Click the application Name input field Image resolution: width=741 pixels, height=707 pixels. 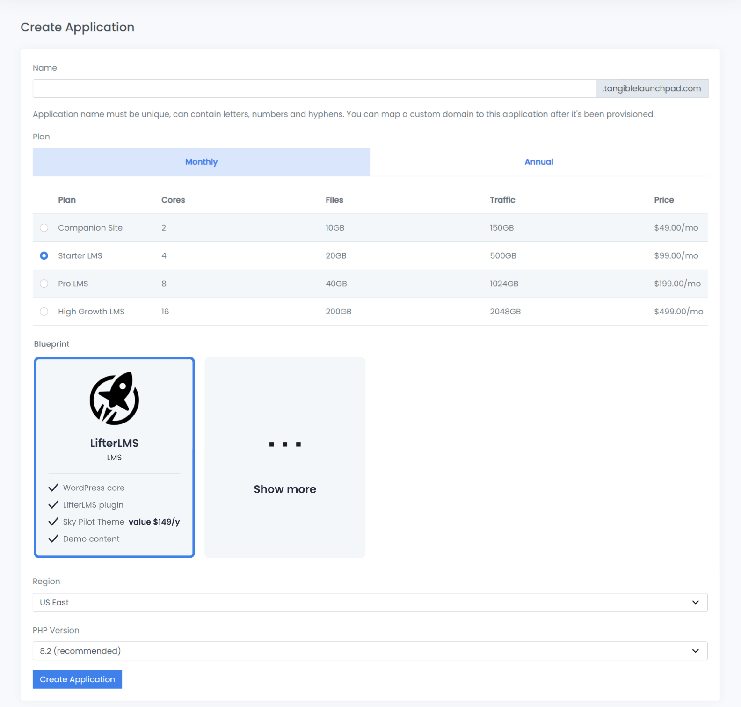click(313, 88)
